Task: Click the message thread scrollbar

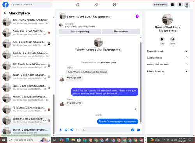Action: (140, 82)
